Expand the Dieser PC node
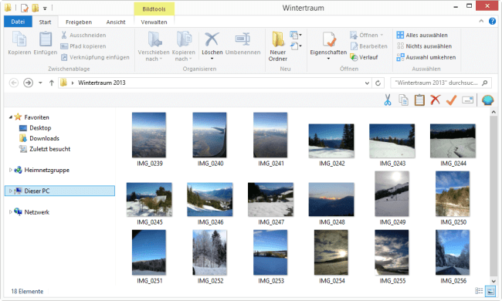 pos(11,191)
